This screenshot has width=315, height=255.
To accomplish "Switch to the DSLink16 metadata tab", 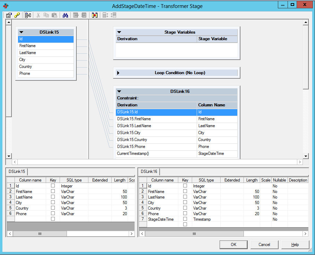I will [x=149, y=172].
